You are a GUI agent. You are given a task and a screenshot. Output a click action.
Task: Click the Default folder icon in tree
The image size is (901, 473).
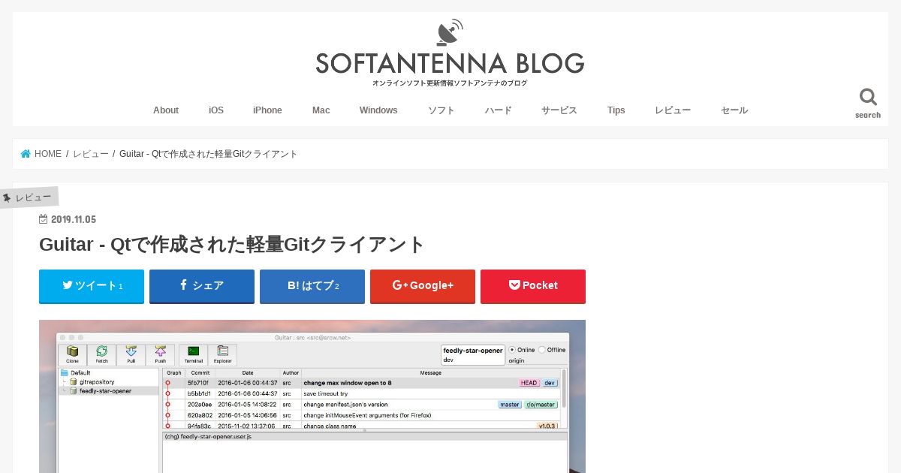click(65, 372)
